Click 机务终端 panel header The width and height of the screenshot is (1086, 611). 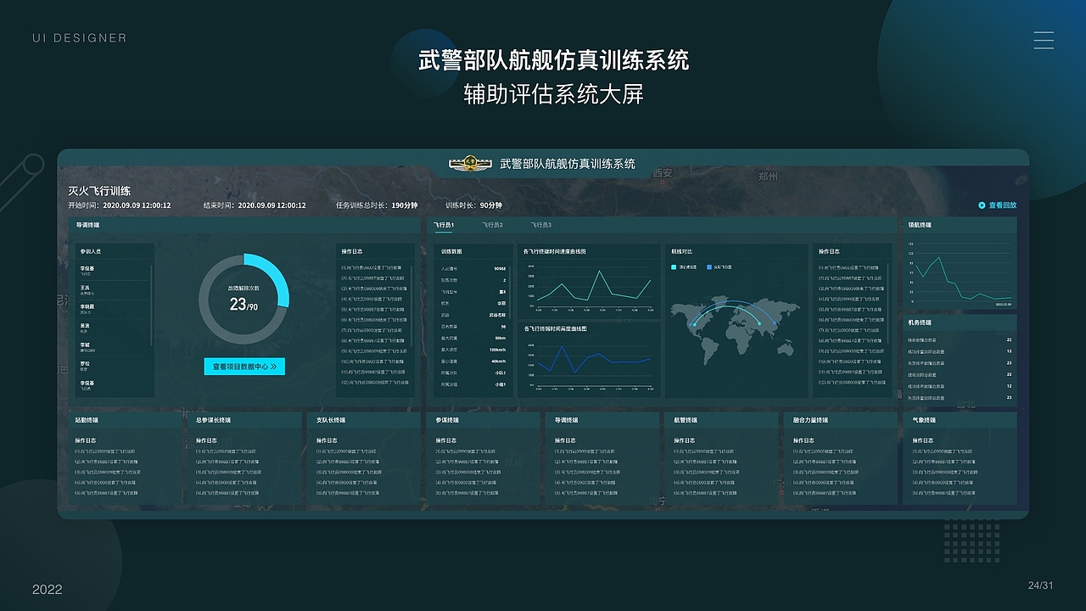[960, 322]
